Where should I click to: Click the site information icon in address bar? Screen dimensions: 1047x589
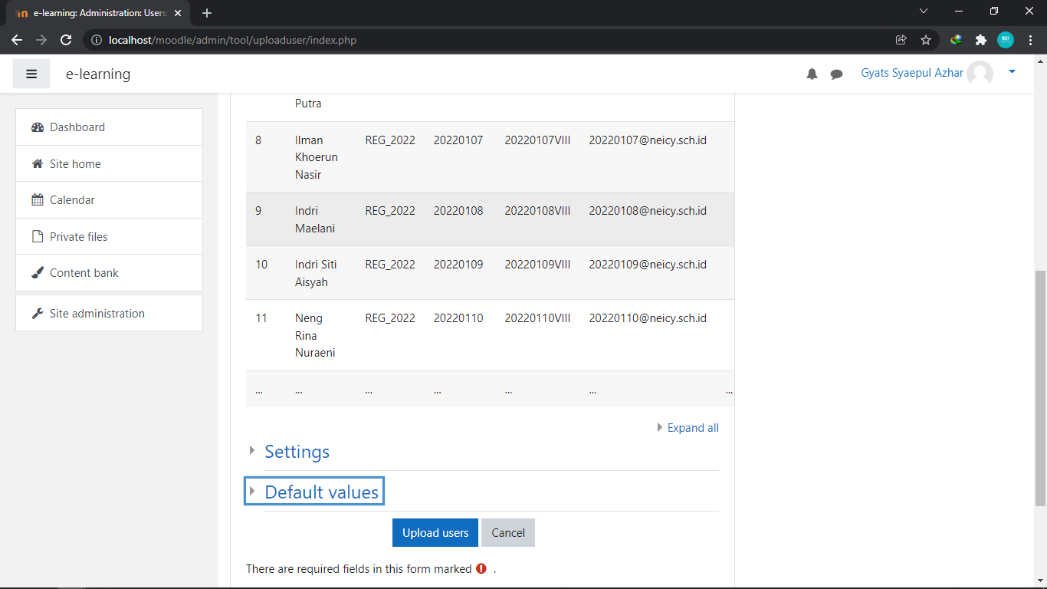(97, 40)
